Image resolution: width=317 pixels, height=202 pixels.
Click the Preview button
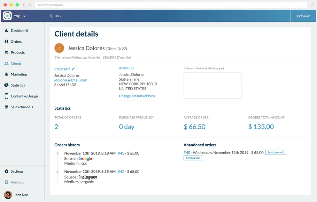(303, 16)
